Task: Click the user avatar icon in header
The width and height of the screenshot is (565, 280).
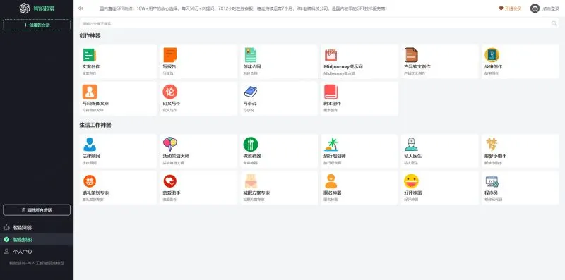Action: coord(535,8)
